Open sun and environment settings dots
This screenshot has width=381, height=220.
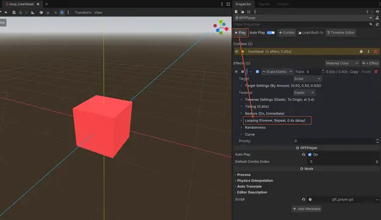pos(68,13)
